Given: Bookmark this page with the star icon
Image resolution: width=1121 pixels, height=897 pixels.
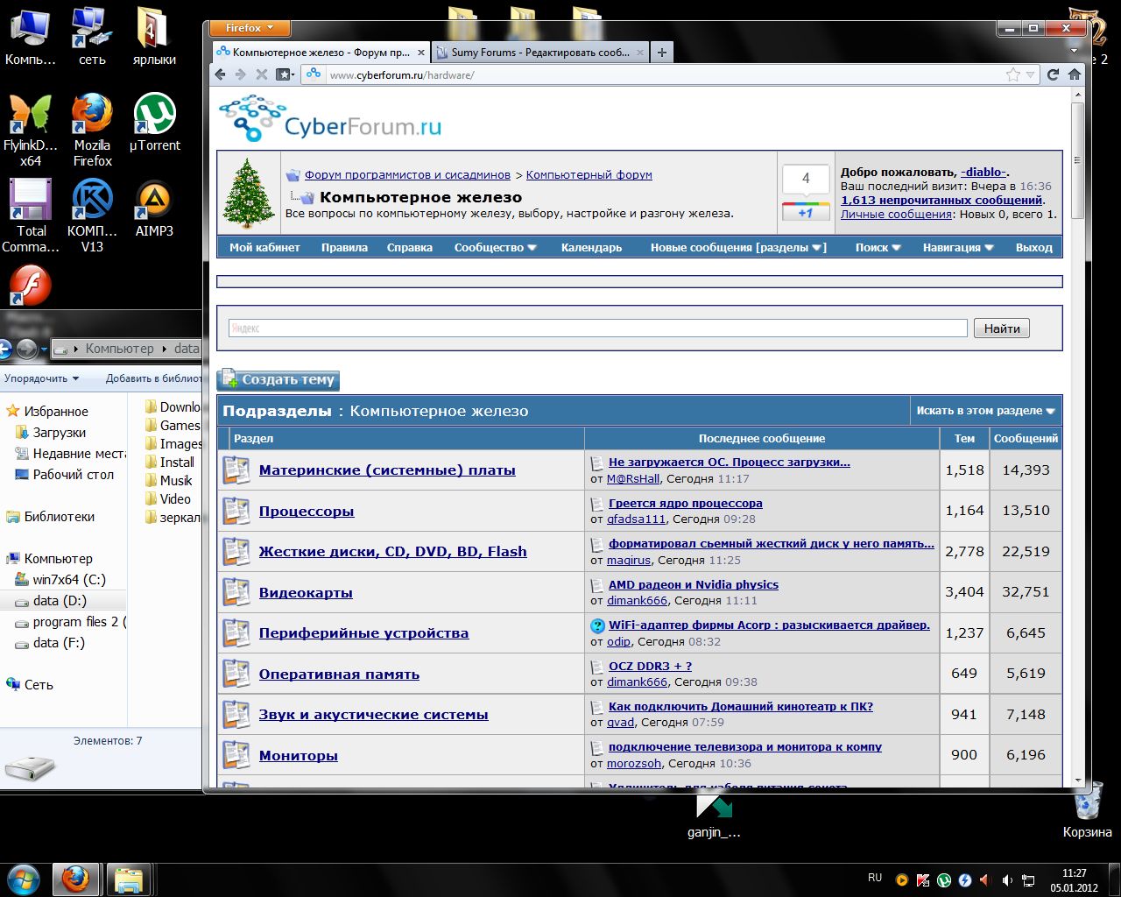Looking at the screenshot, I should 1013,74.
